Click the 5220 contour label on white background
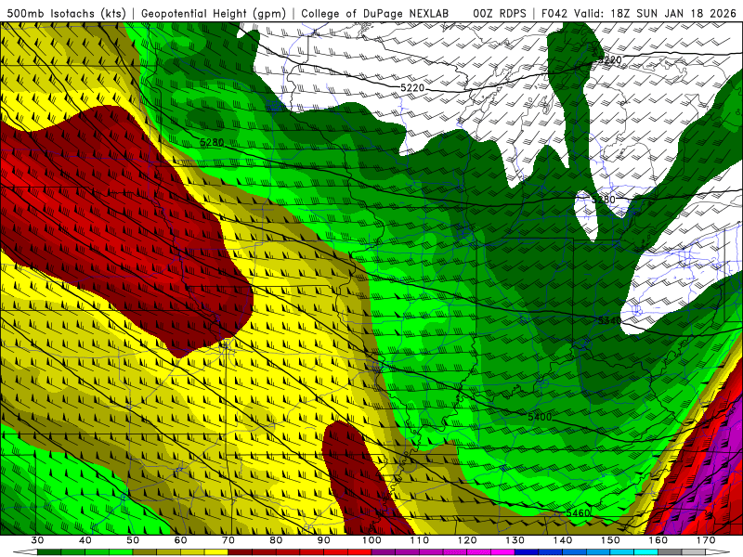Viewport: 743px width, 557px height. tap(412, 87)
